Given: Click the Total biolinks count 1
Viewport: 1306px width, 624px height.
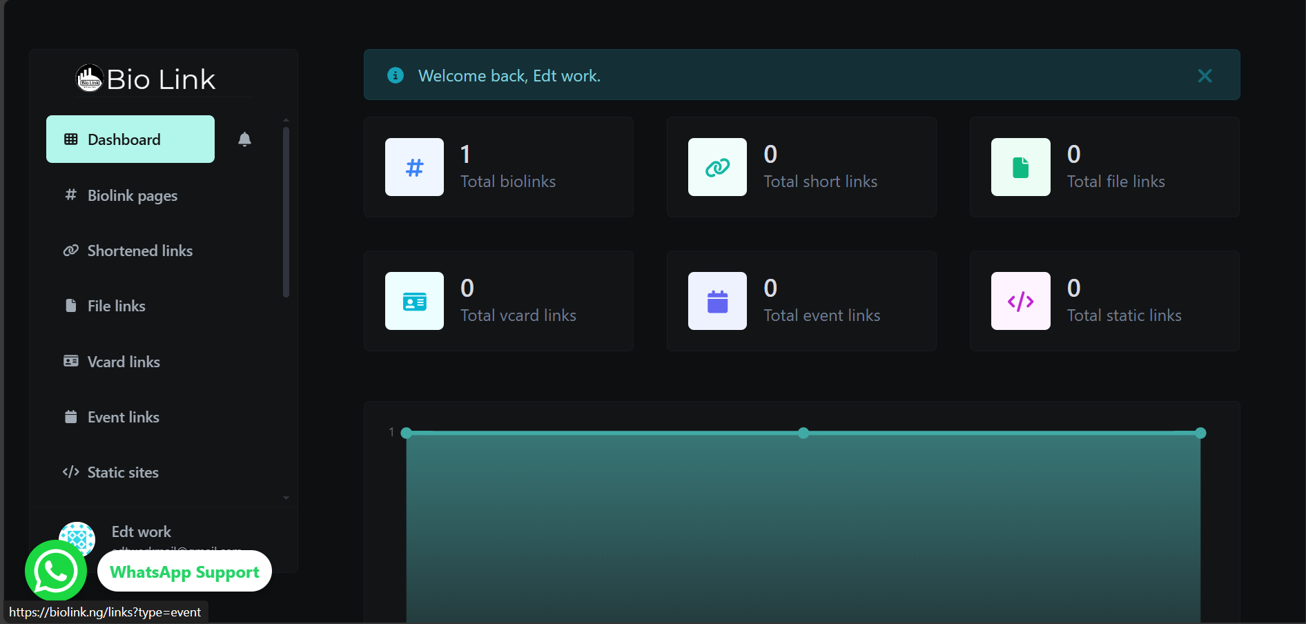Looking at the screenshot, I should pyautogui.click(x=465, y=154).
